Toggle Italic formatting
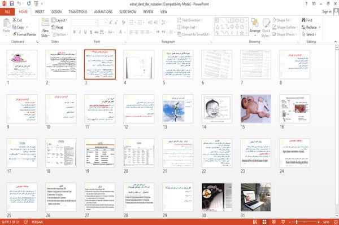 (x=80, y=32)
